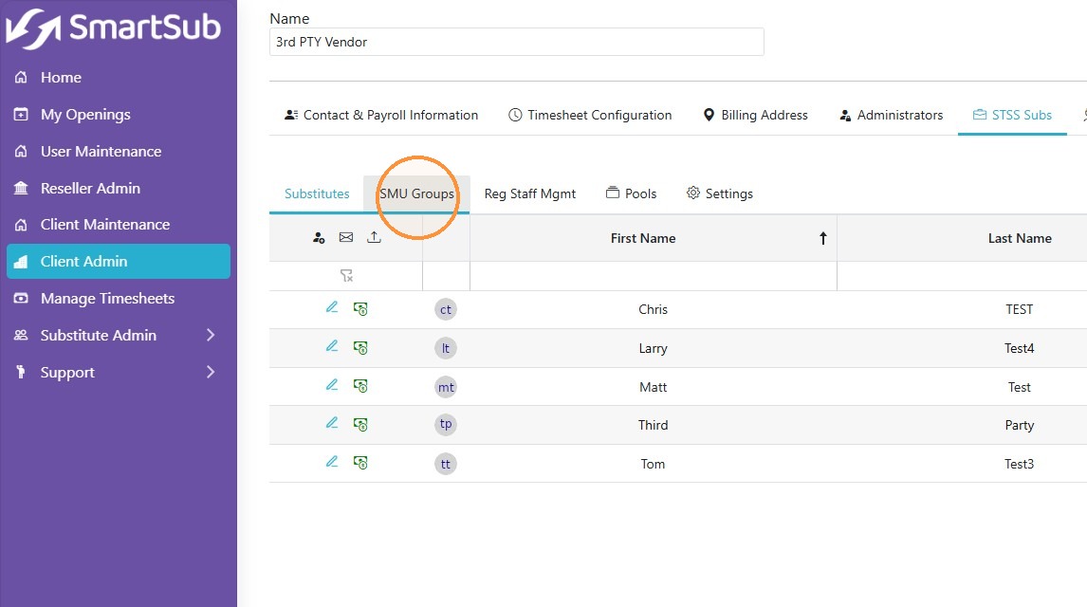Open the Administrators tab
The height and width of the screenshot is (607, 1087).
pyautogui.click(x=892, y=115)
